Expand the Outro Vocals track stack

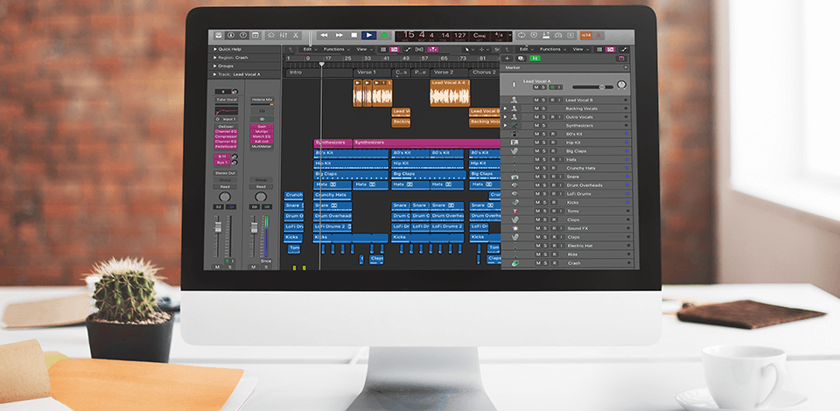pos(505,117)
